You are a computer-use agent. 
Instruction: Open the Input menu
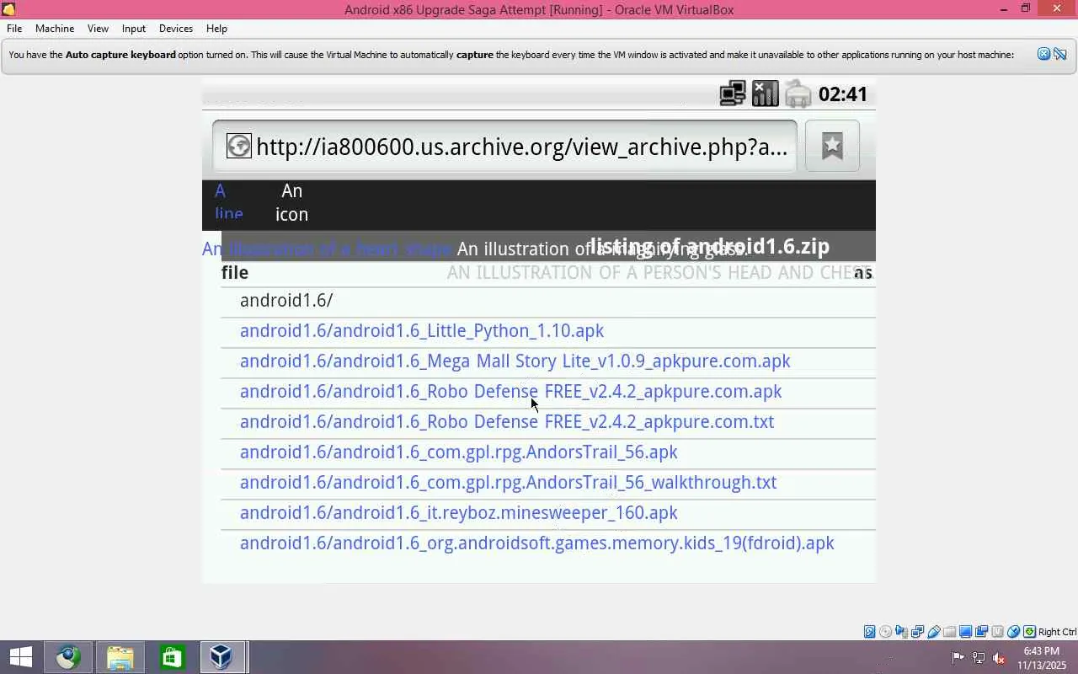click(x=134, y=29)
